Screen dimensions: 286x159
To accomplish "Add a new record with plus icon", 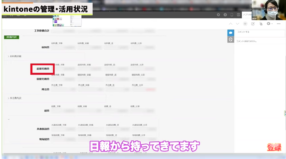I will [x=245, y=24].
